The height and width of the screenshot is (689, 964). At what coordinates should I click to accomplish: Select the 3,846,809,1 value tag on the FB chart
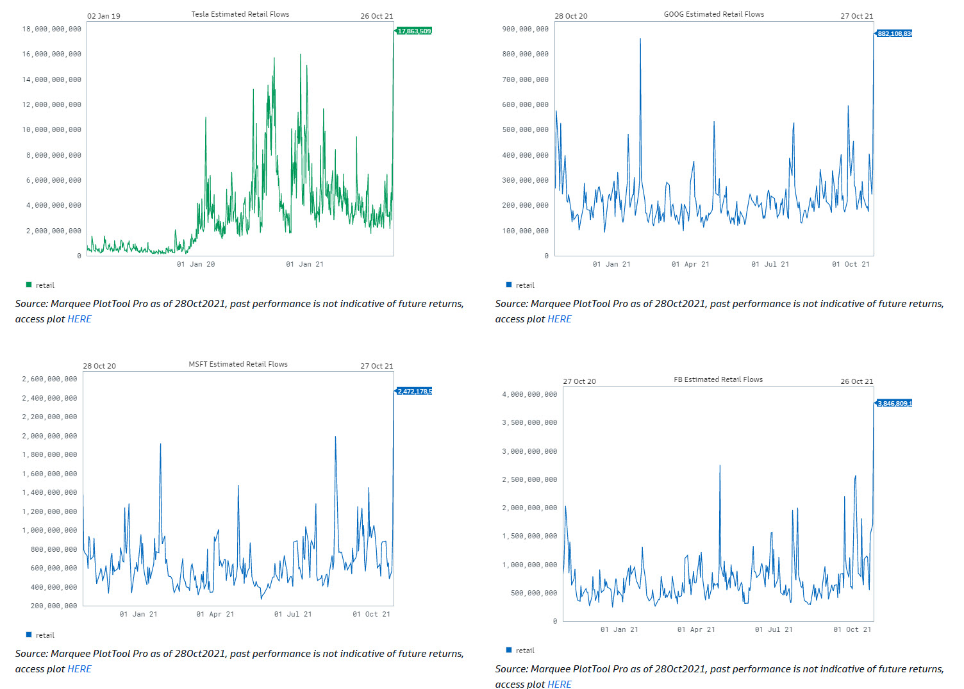tap(894, 403)
